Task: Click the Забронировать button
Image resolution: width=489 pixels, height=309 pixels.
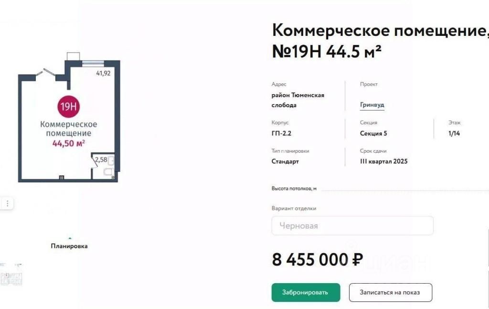Action: [306, 292]
